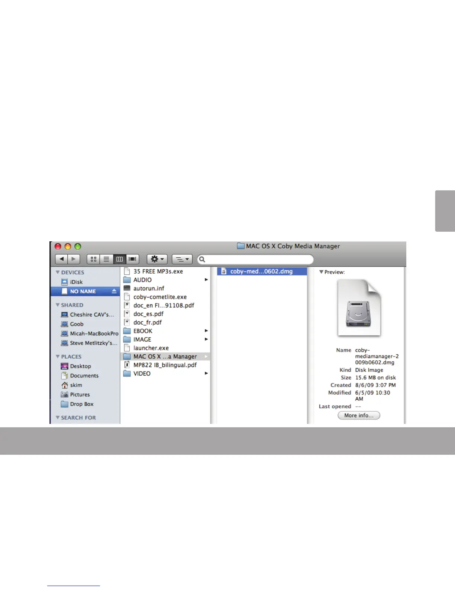Click the VIDEO folder icon

[127, 373]
